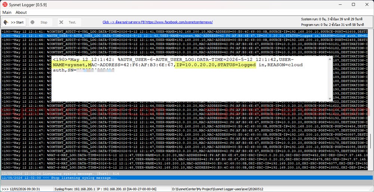Select the 'Stop listening syslog message...' line

187,178
